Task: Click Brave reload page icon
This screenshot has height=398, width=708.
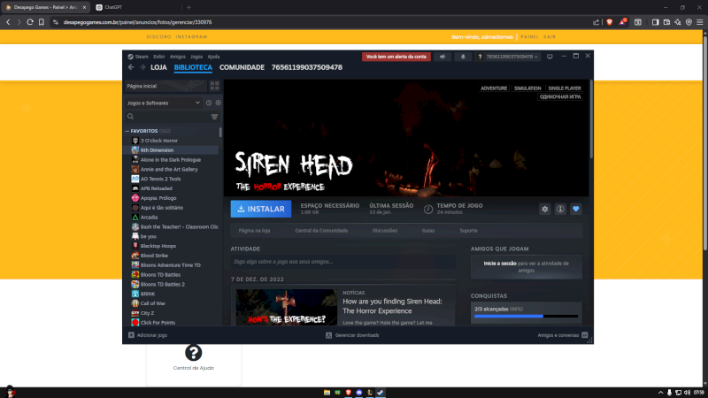Action: tap(29, 21)
